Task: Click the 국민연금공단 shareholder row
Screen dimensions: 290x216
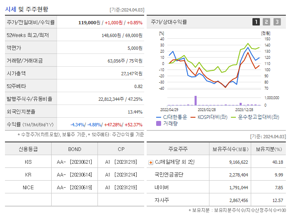Action: (x=169, y=174)
